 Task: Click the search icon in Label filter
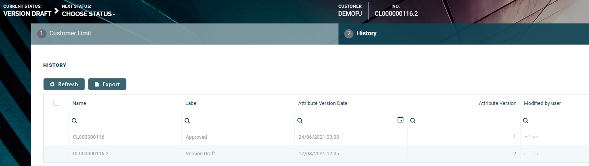coord(187,121)
